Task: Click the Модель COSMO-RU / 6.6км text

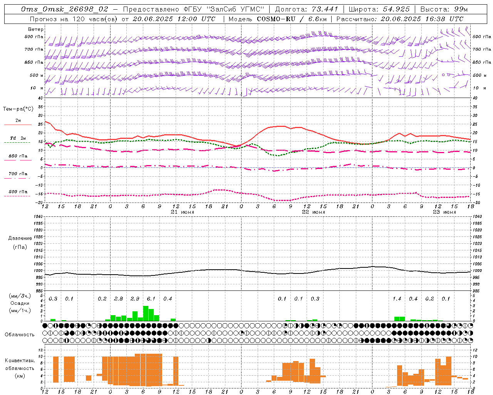Action: pos(278,19)
